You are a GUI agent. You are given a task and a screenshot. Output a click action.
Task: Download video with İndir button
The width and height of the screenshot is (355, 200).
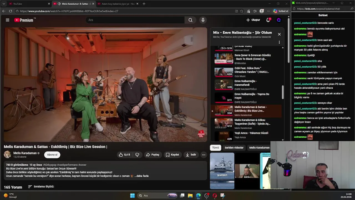pyautogui.click(x=191, y=155)
